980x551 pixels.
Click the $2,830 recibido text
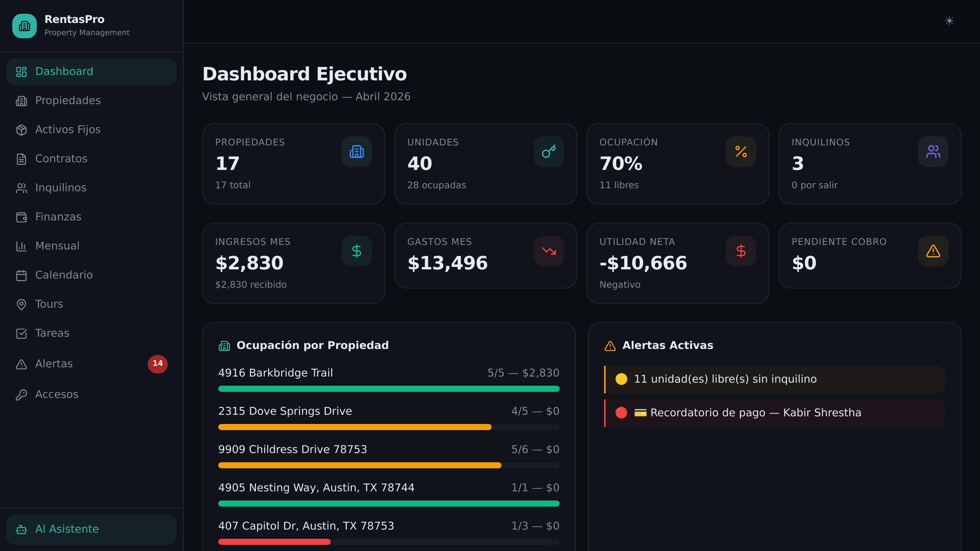pos(251,285)
